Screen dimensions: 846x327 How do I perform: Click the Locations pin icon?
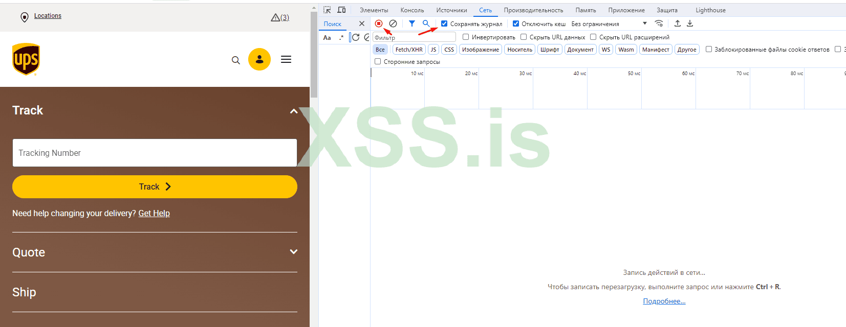(24, 17)
